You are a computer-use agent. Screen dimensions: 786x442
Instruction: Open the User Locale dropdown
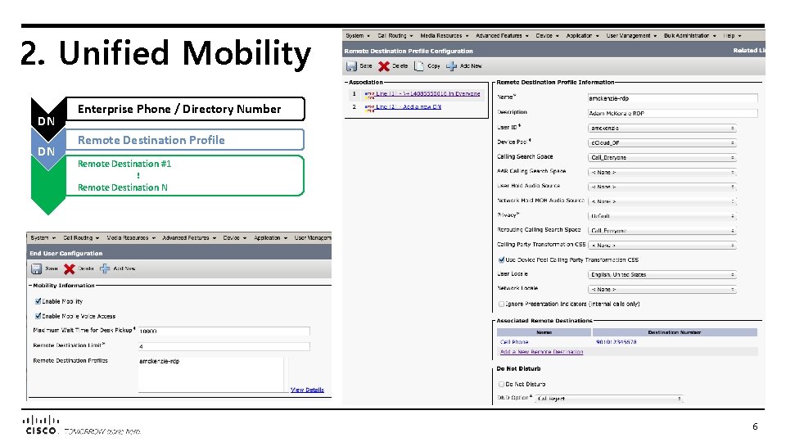[x=662, y=275]
